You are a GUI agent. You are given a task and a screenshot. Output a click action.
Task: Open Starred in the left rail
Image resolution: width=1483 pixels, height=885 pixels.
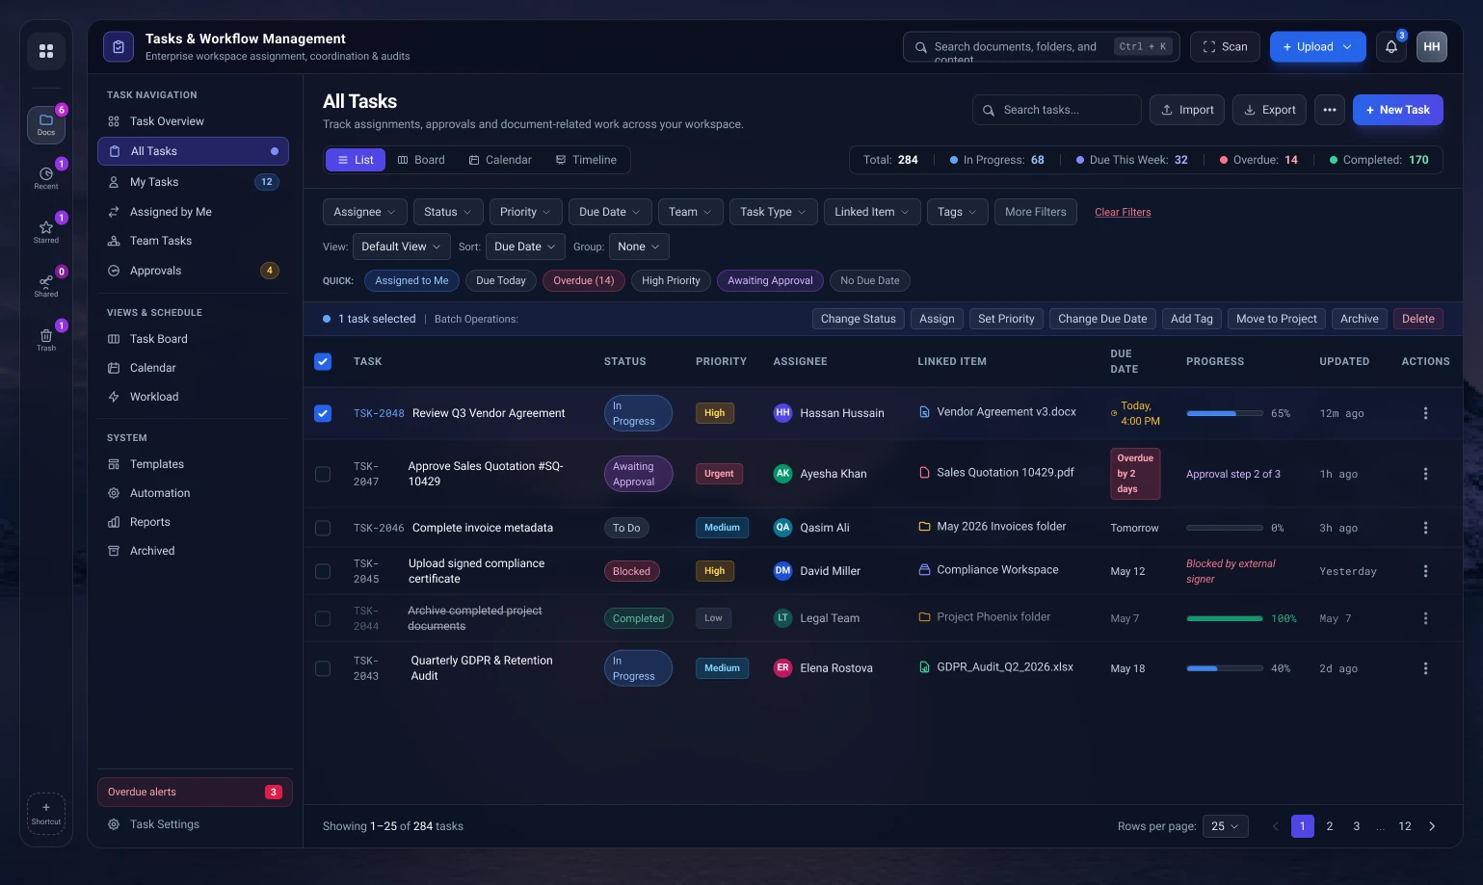coord(46,233)
